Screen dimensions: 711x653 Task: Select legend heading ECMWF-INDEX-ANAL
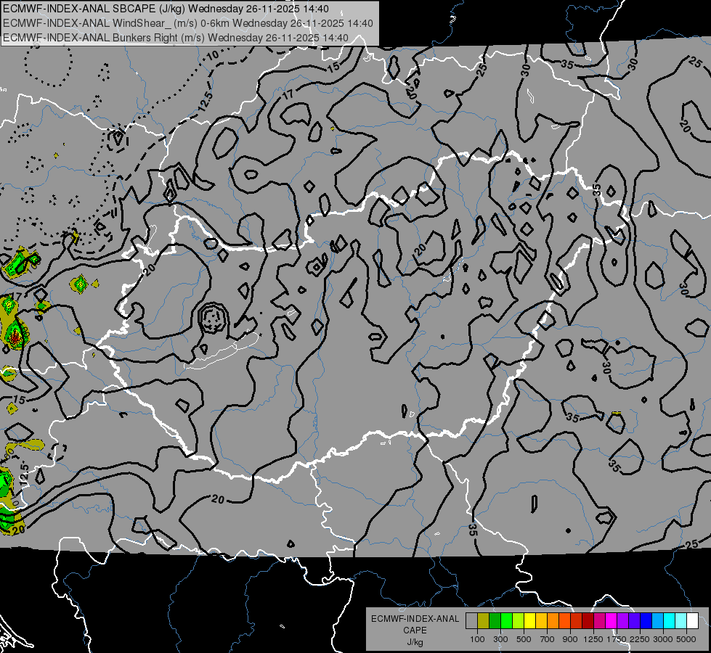(x=415, y=619)
